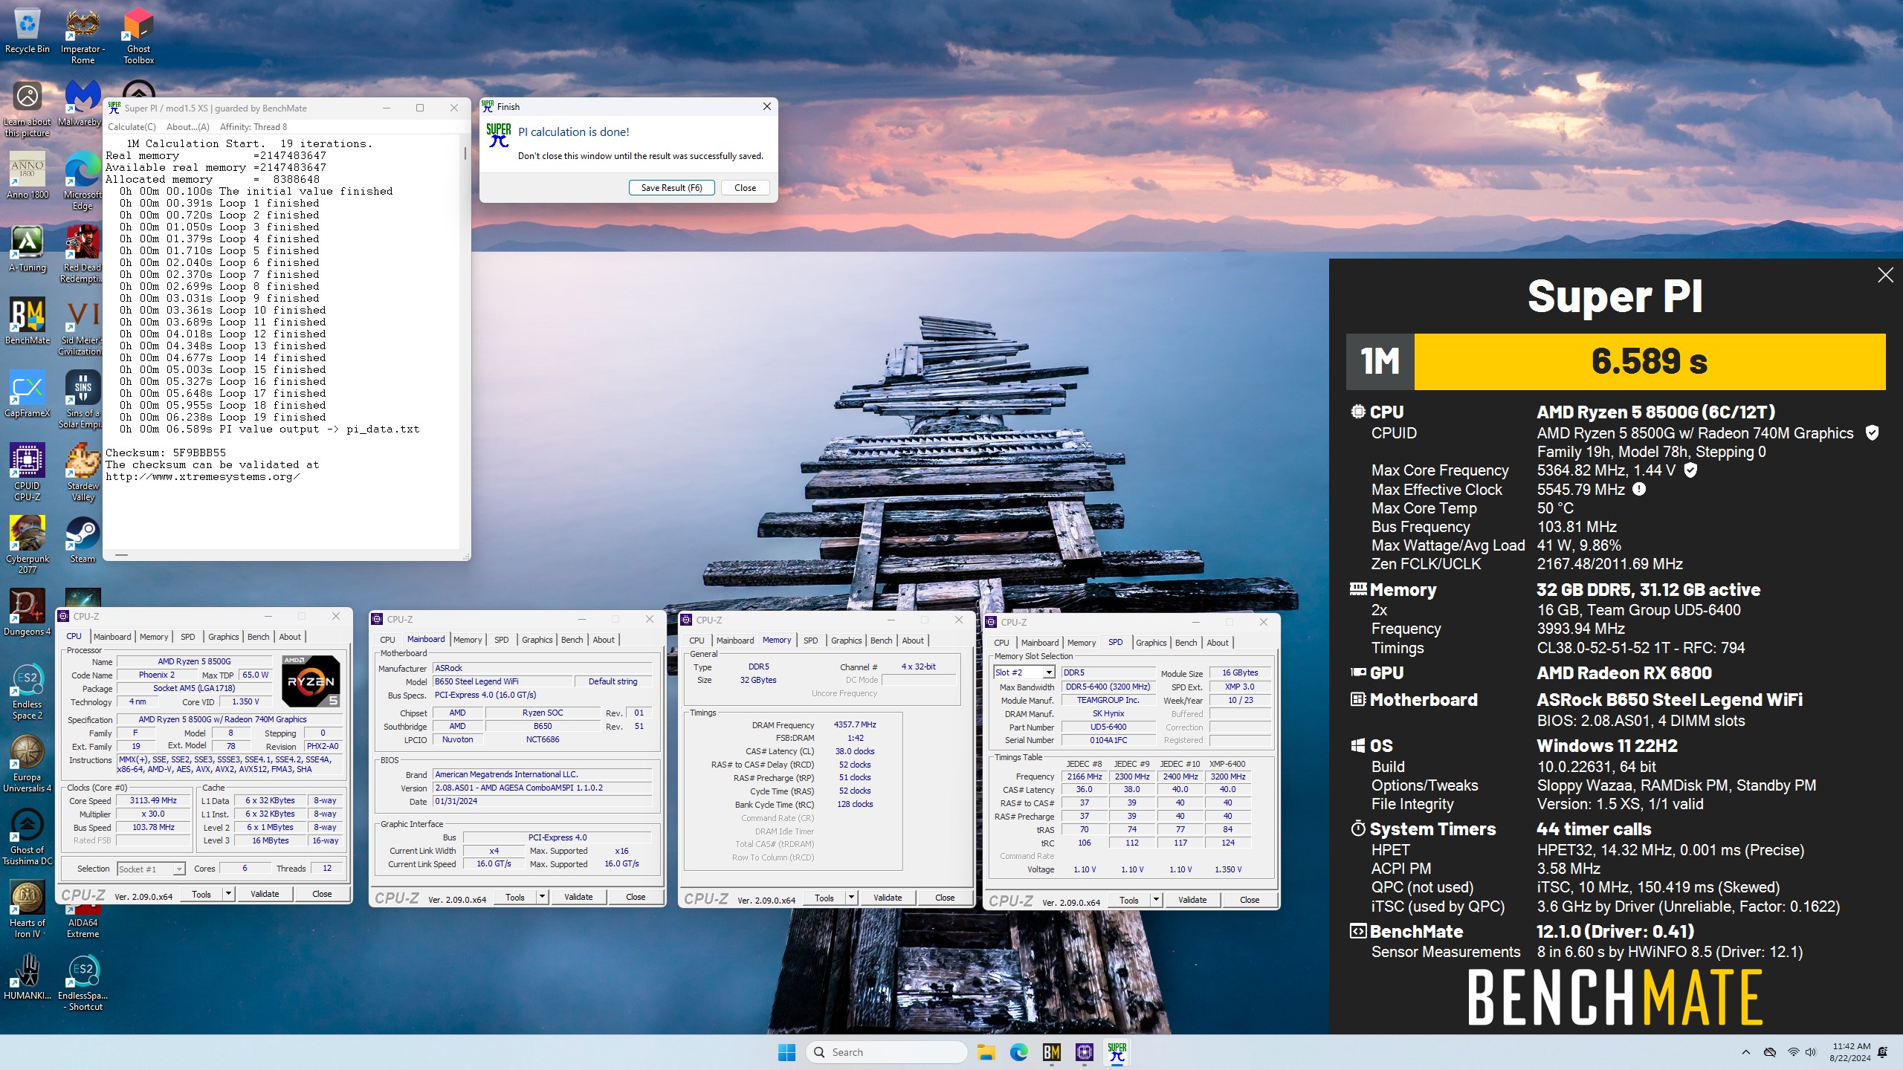Open About menu in Super PI
Viewport: 1903px width, 1070px height.
click(x=187, y=127)
